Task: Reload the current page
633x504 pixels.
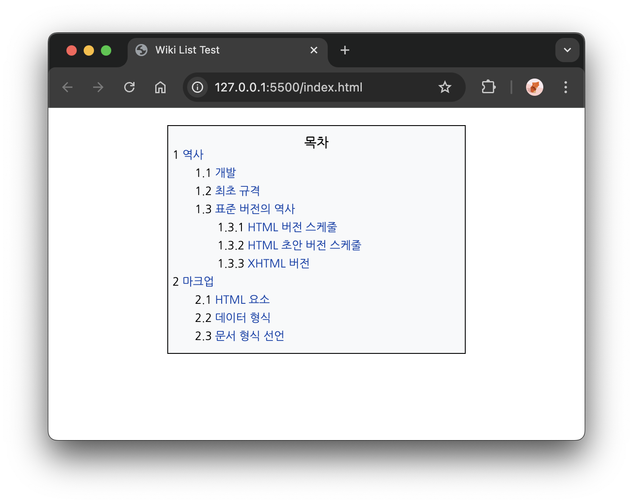Action: coord(129,87)
